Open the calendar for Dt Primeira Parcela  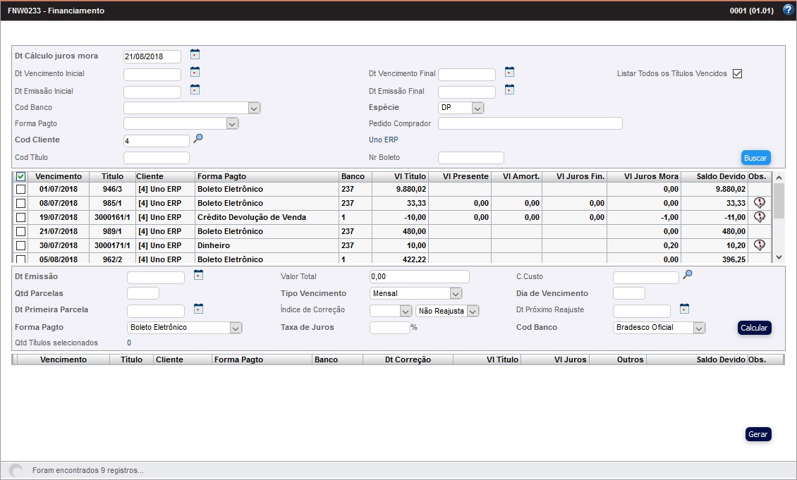198,308
